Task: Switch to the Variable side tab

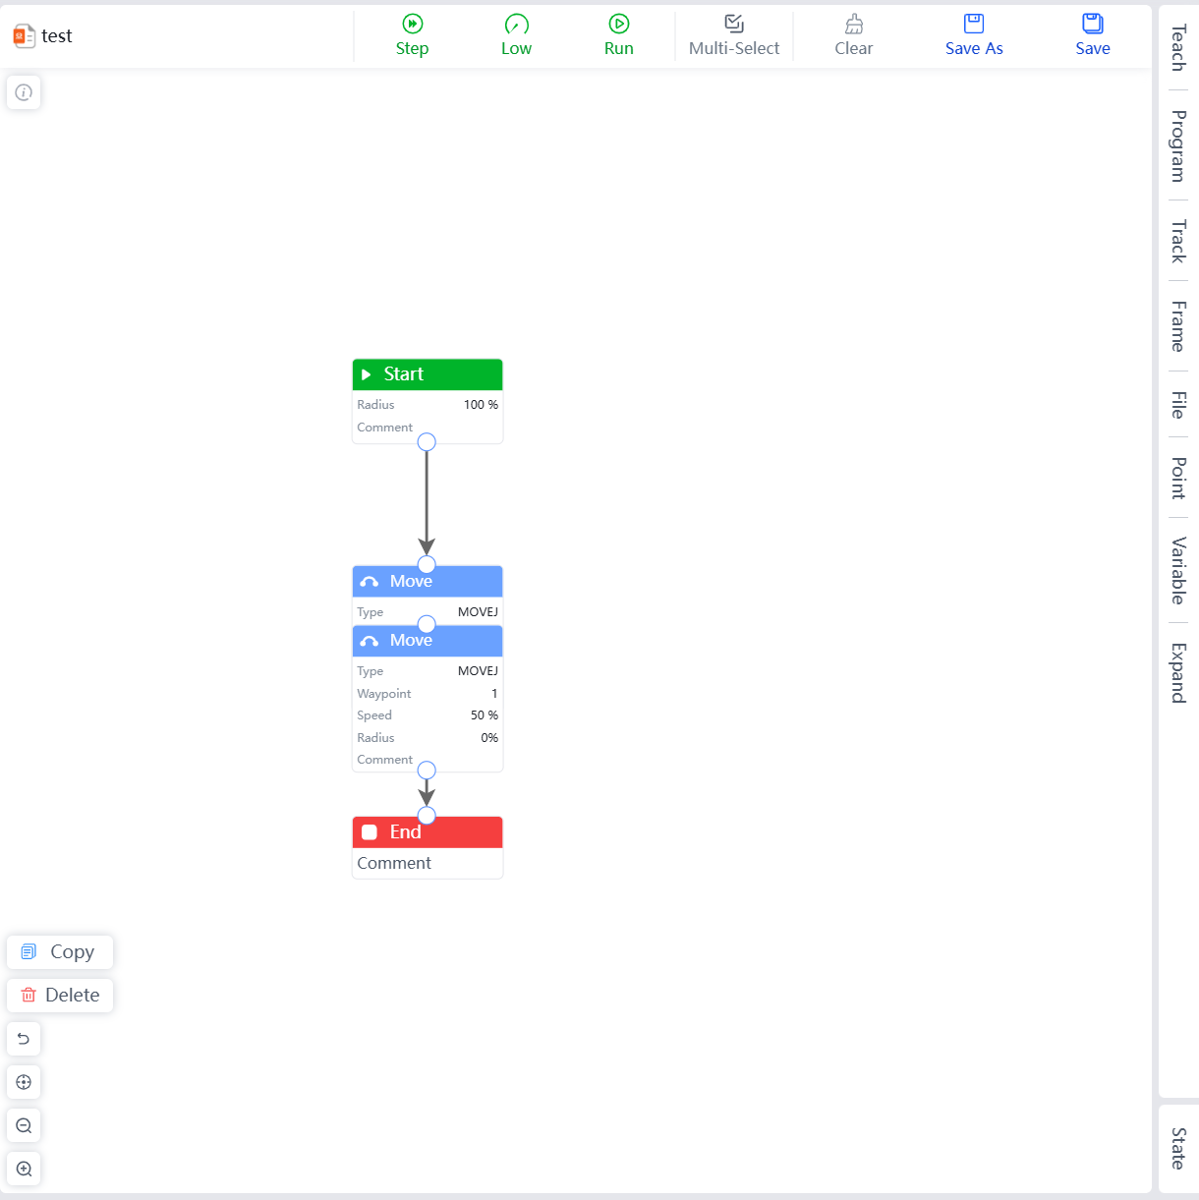Action: [1178, 570]
